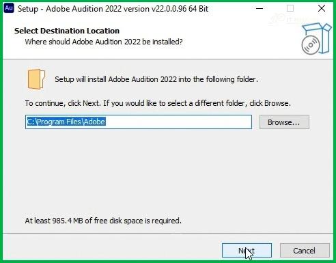Open the Browse folder dialog
This screenshot has height=263, width=336.
coord(284,122)
